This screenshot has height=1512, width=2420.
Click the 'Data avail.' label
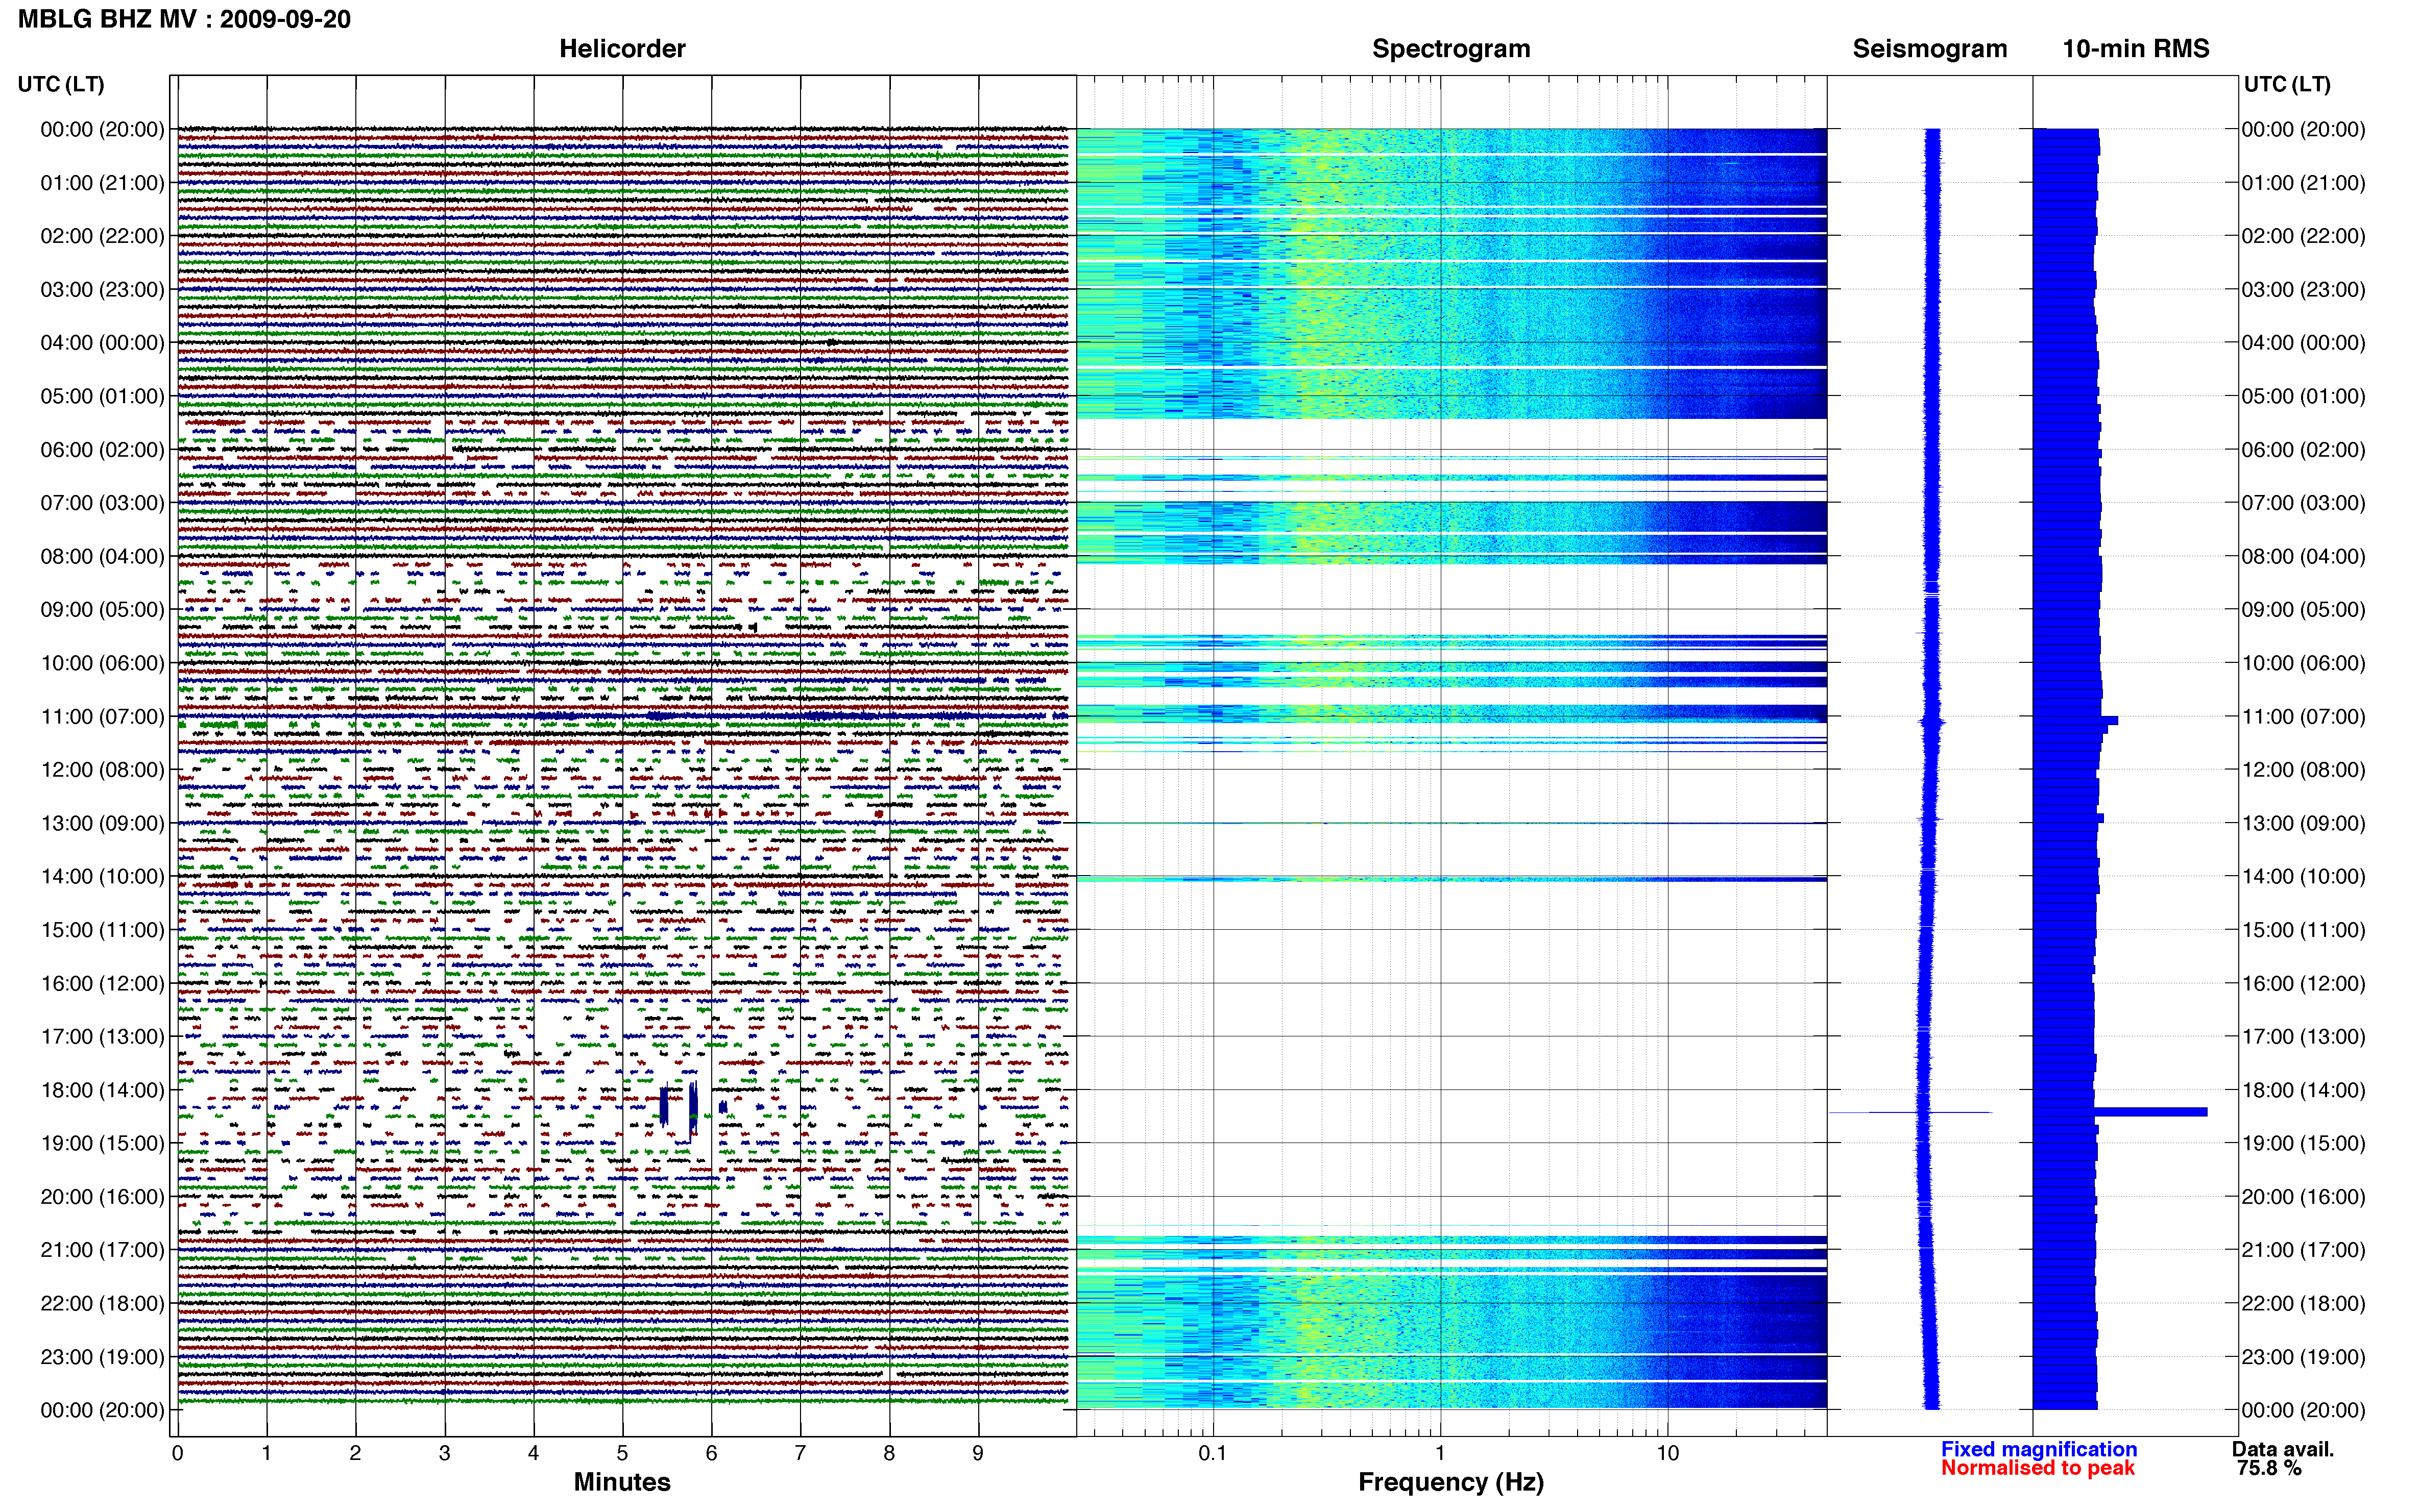[x=2283, y=1449]
